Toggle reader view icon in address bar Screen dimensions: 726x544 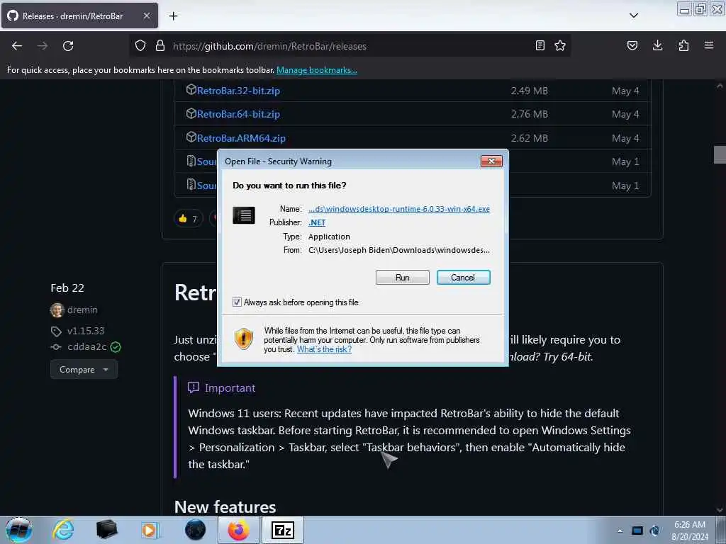click(x=540, y=45)
